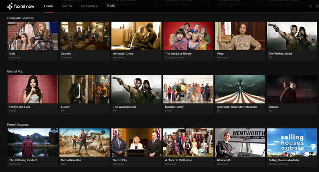The height and width of the screenshot is (172, 319).
Task: Open the American Crime thumbnail
Action: pyautogui.click(x=136, y=36)
